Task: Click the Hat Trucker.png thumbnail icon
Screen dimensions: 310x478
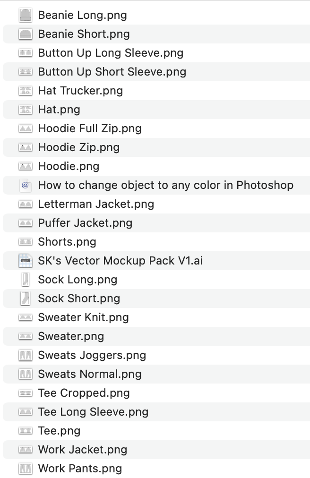Action: [x=25, y=91]
